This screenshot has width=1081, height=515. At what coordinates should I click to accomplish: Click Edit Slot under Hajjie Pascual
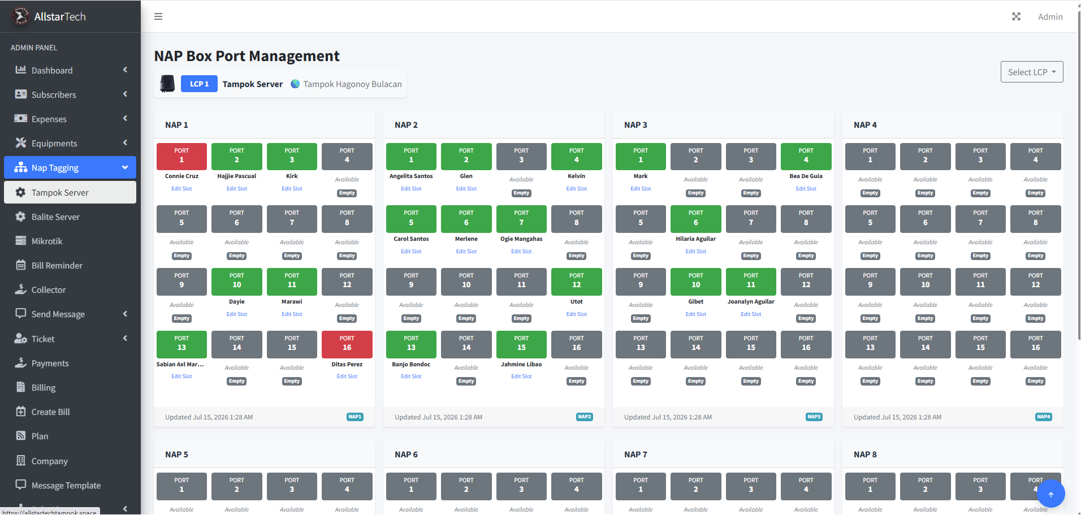click(237, 189)
